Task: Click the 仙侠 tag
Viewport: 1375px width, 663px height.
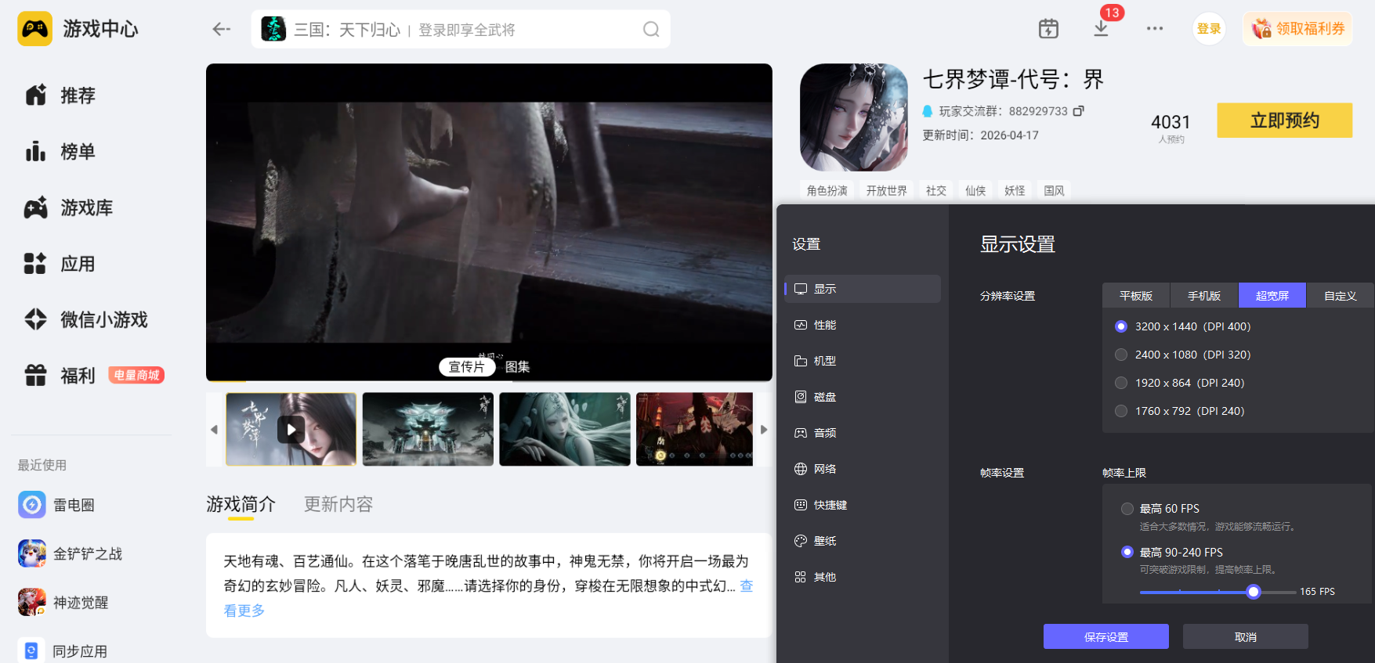Action: (975, 190)
